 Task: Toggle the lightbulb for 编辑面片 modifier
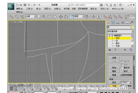pyautogui.click(x=109, y=36)
